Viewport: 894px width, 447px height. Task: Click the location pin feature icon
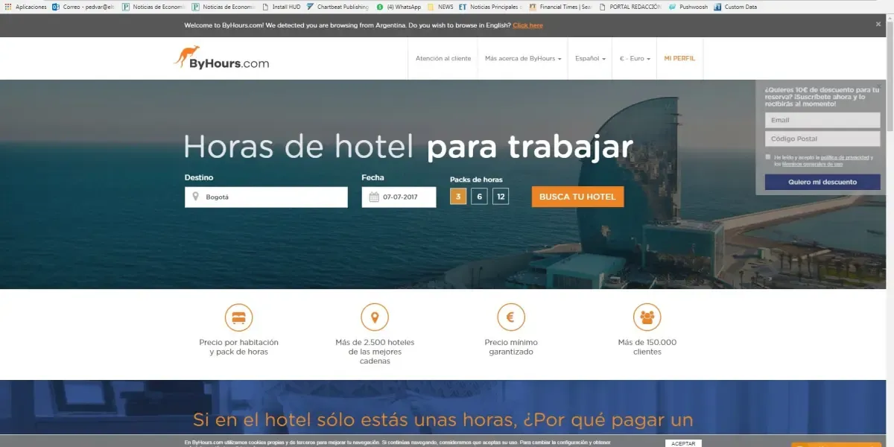(x=375, y=317)
